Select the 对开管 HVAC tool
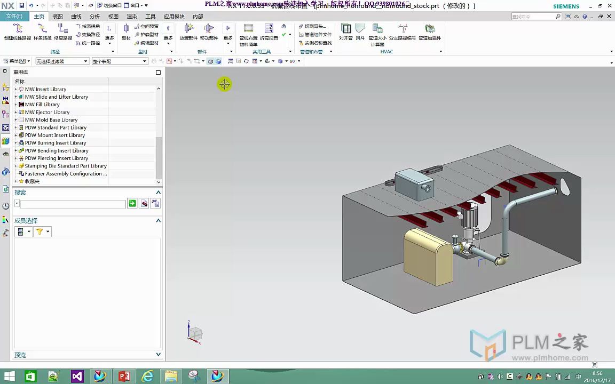Viewport: 615px width, 384px height. click(x=346, y=32)
